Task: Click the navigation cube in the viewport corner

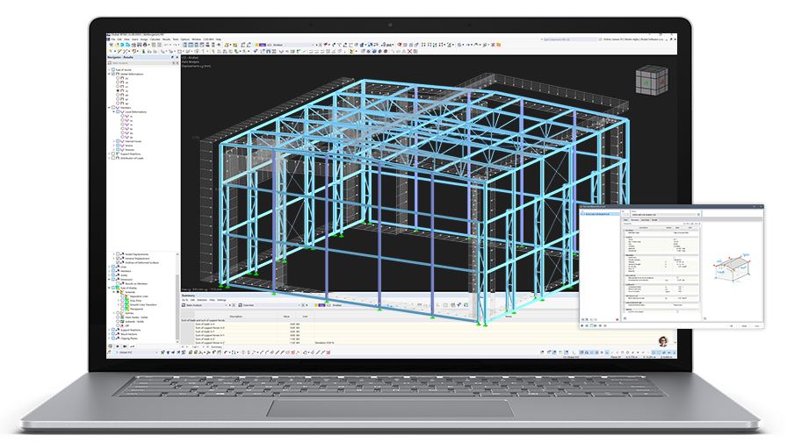Action: pyautogui.click(x=652, y=80)
